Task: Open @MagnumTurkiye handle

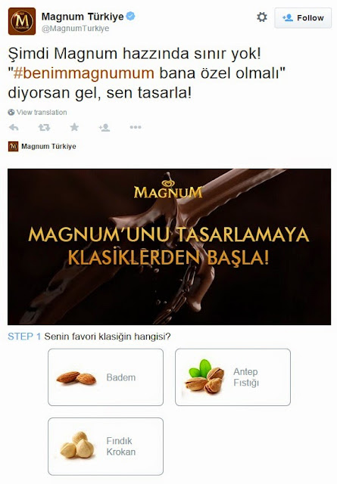Action: (75, 29)
